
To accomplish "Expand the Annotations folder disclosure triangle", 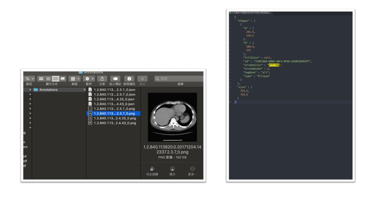I will [x=30, y=90].
